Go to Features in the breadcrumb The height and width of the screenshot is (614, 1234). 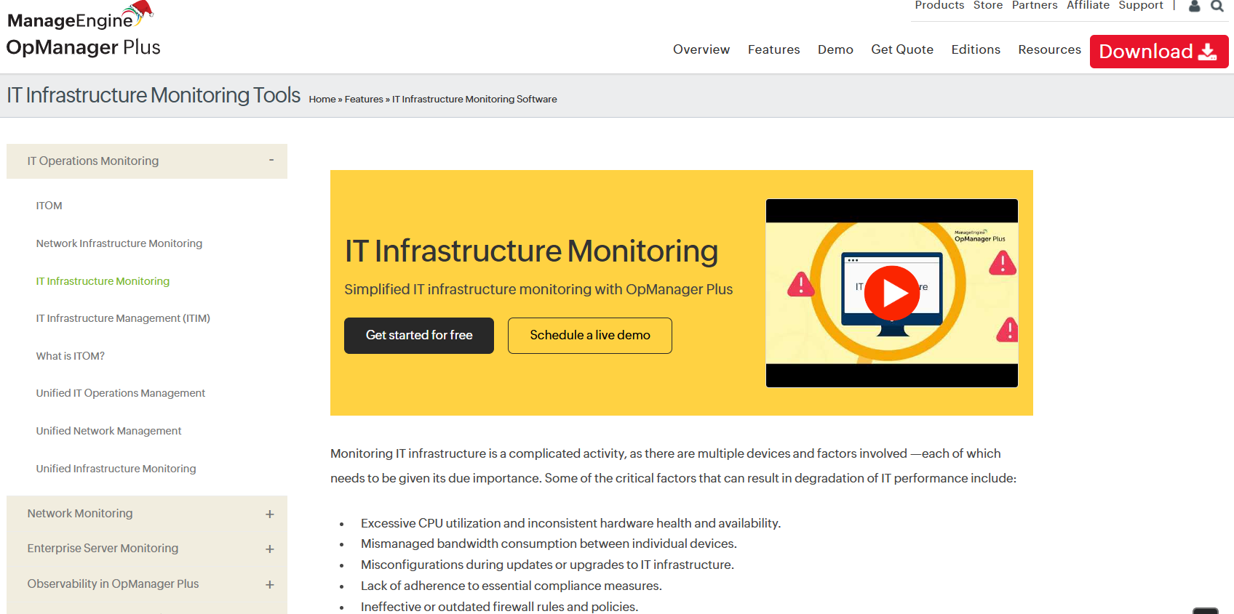click(x=364, y=100)
